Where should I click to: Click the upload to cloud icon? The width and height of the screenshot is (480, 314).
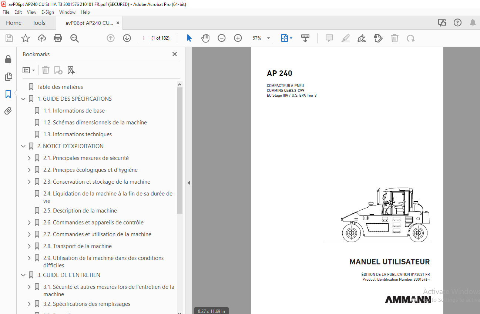coord(42,38)
